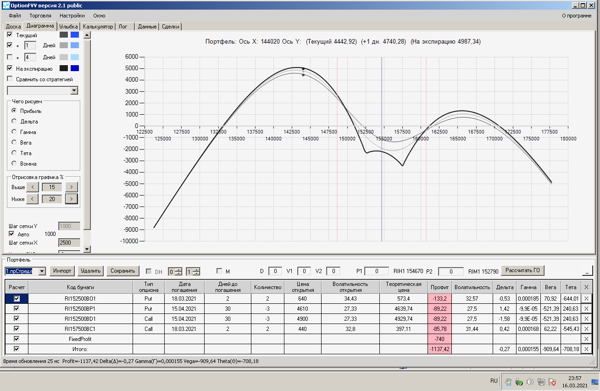The height and width of the screenshot is (391, 600).
Task: Open the volume speaker tray icon
Action: coord(530,381)
